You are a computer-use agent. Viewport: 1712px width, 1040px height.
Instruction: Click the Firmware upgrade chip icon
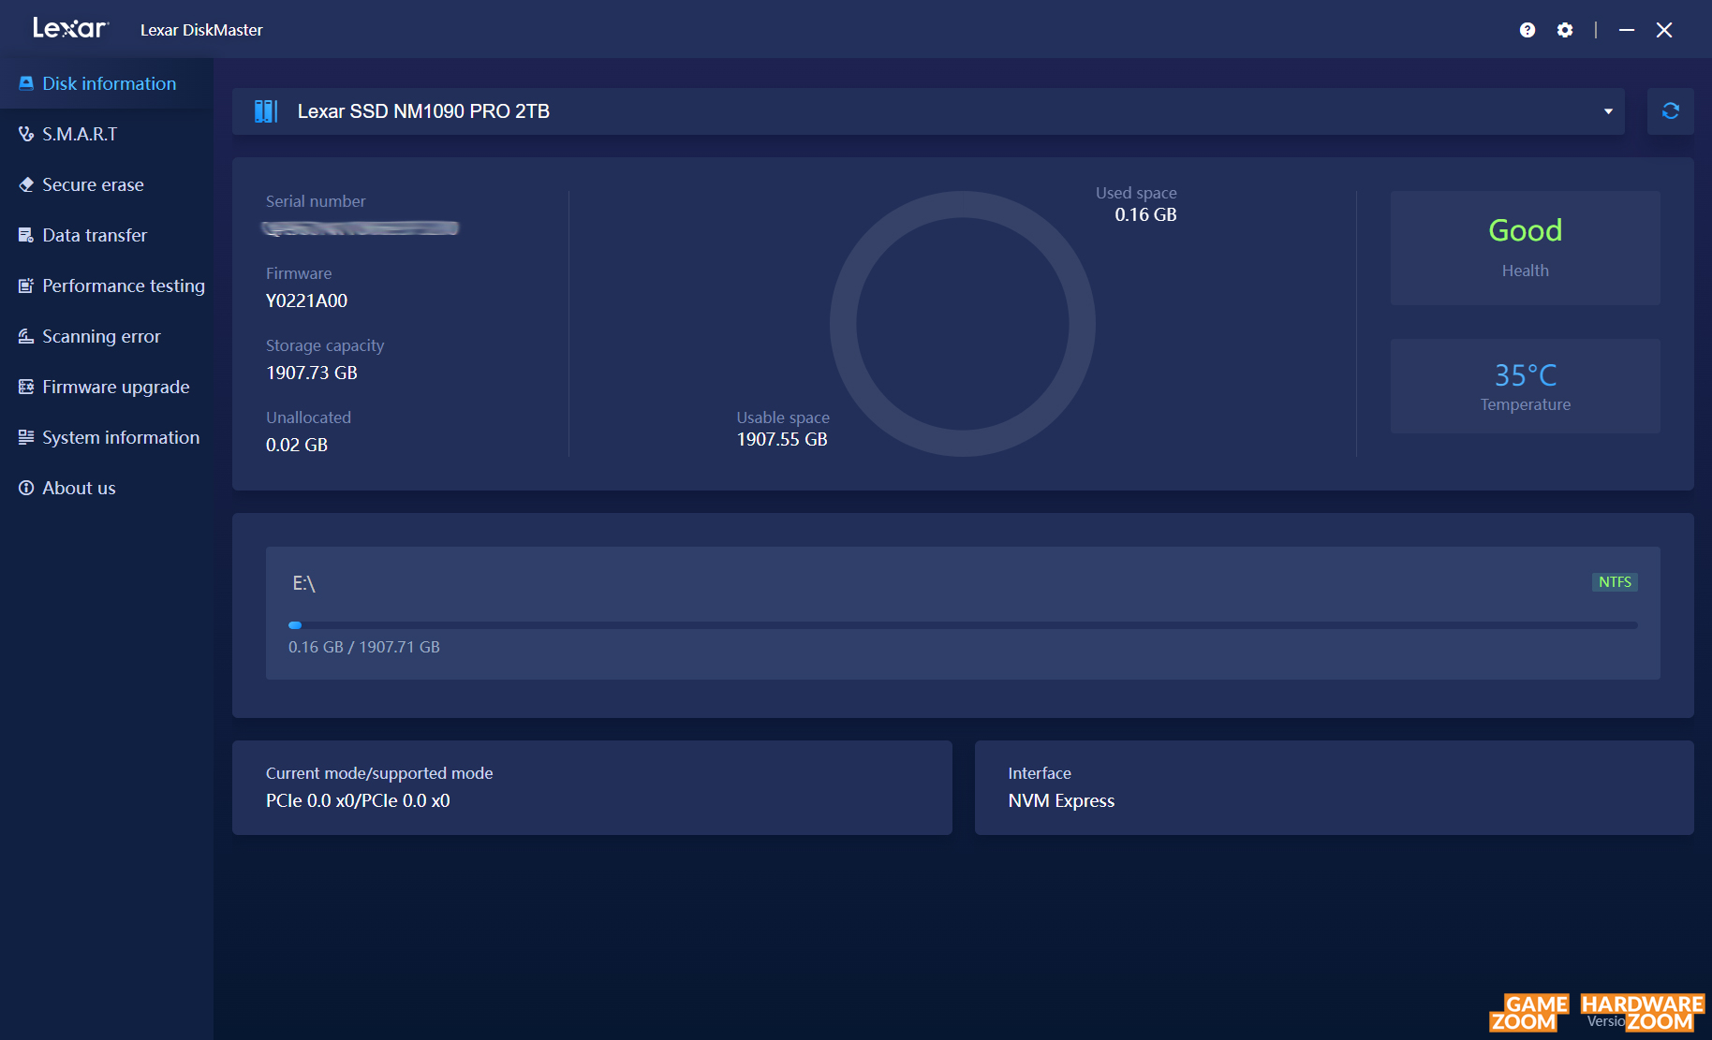coord(26,387)
